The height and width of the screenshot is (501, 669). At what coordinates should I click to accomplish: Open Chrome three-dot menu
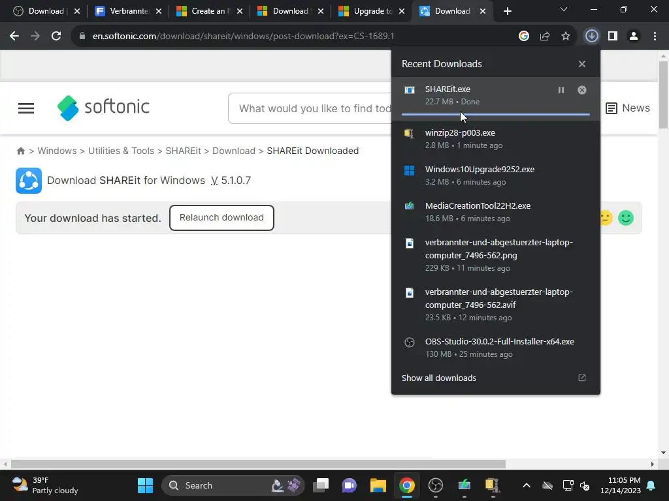coord(655,37)
